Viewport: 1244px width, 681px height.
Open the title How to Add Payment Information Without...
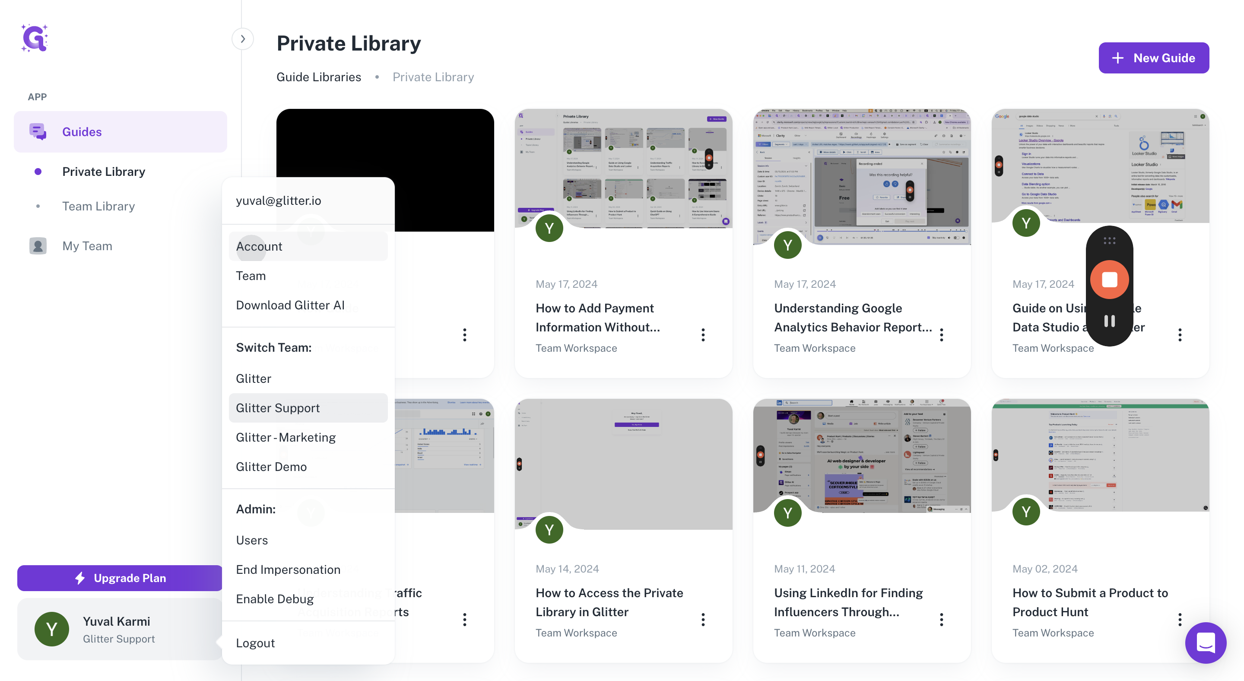click(598, 318)
